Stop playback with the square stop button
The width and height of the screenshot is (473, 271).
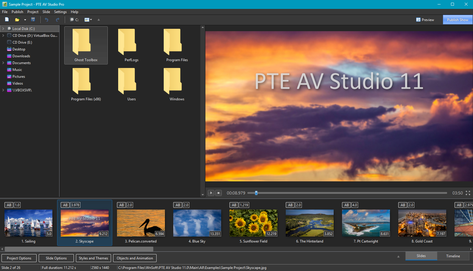point(218,193)
